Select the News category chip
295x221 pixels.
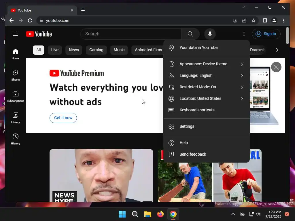(x=74, y=50)
